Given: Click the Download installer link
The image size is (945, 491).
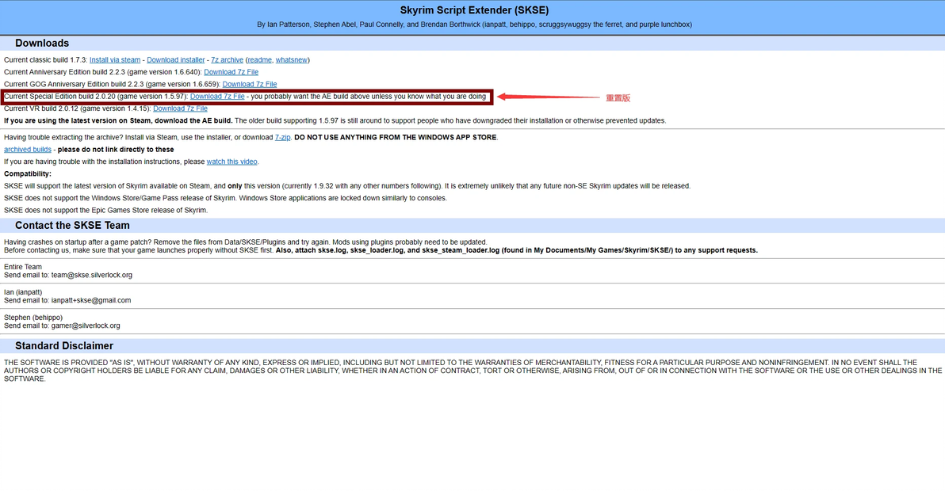Looking at the screenshot, I should [175, 60].
